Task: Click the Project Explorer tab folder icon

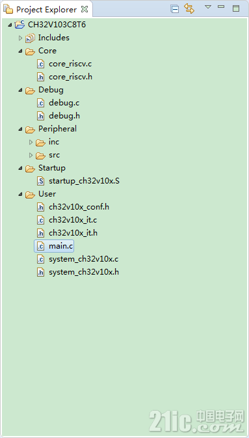Action: coord(8,10)
